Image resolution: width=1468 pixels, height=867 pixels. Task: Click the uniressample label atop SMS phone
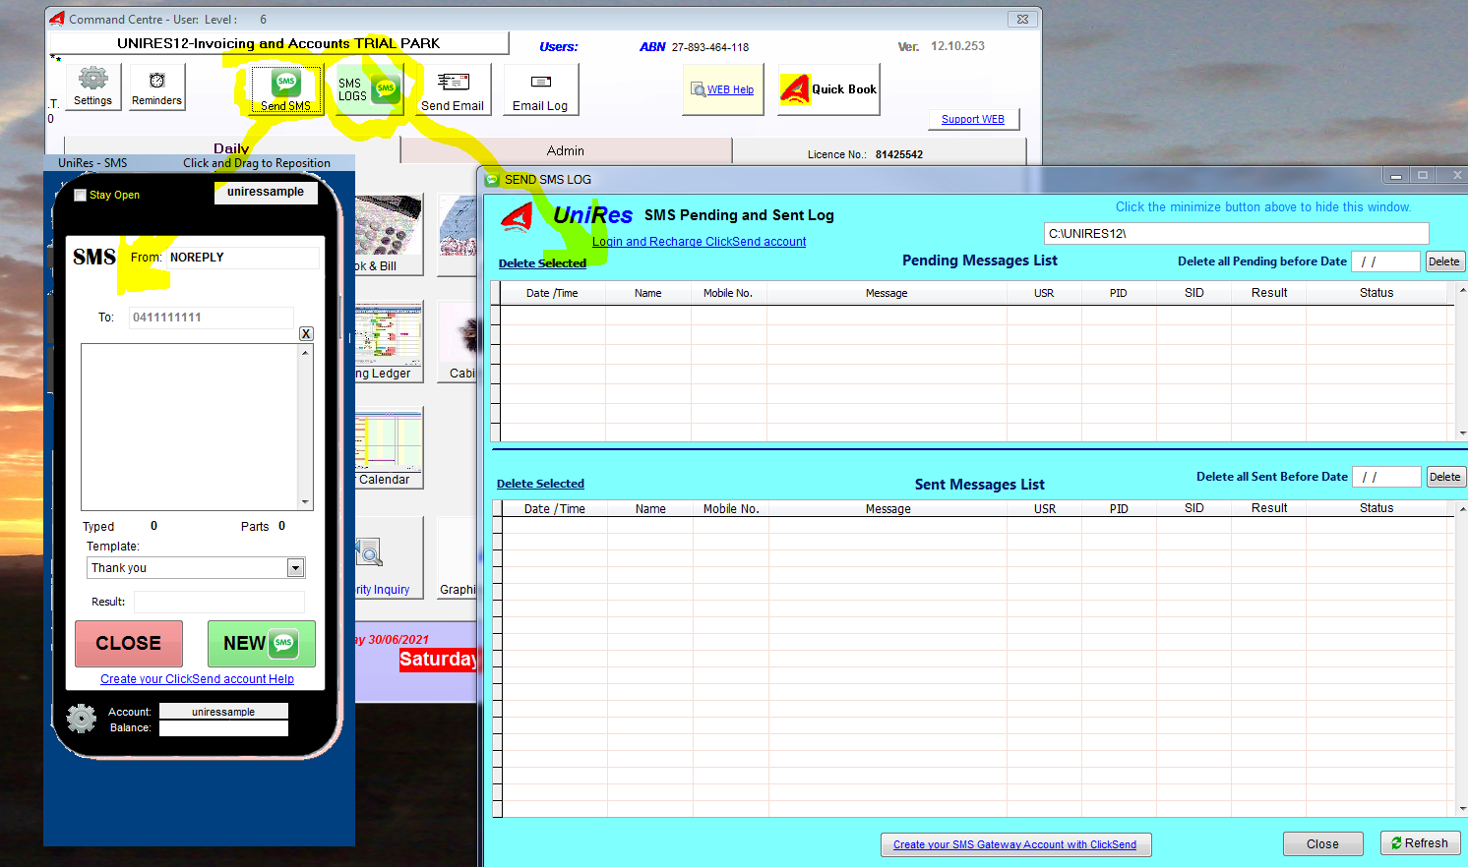click(266, 192)
